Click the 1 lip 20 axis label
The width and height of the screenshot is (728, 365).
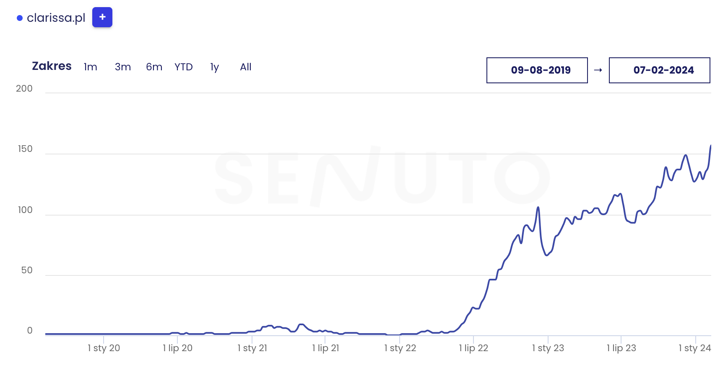[178, 348]
